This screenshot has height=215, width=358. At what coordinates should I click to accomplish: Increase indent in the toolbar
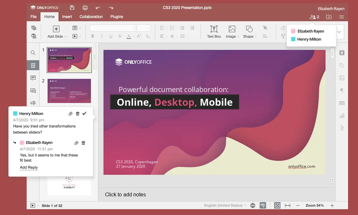[192, 28]
